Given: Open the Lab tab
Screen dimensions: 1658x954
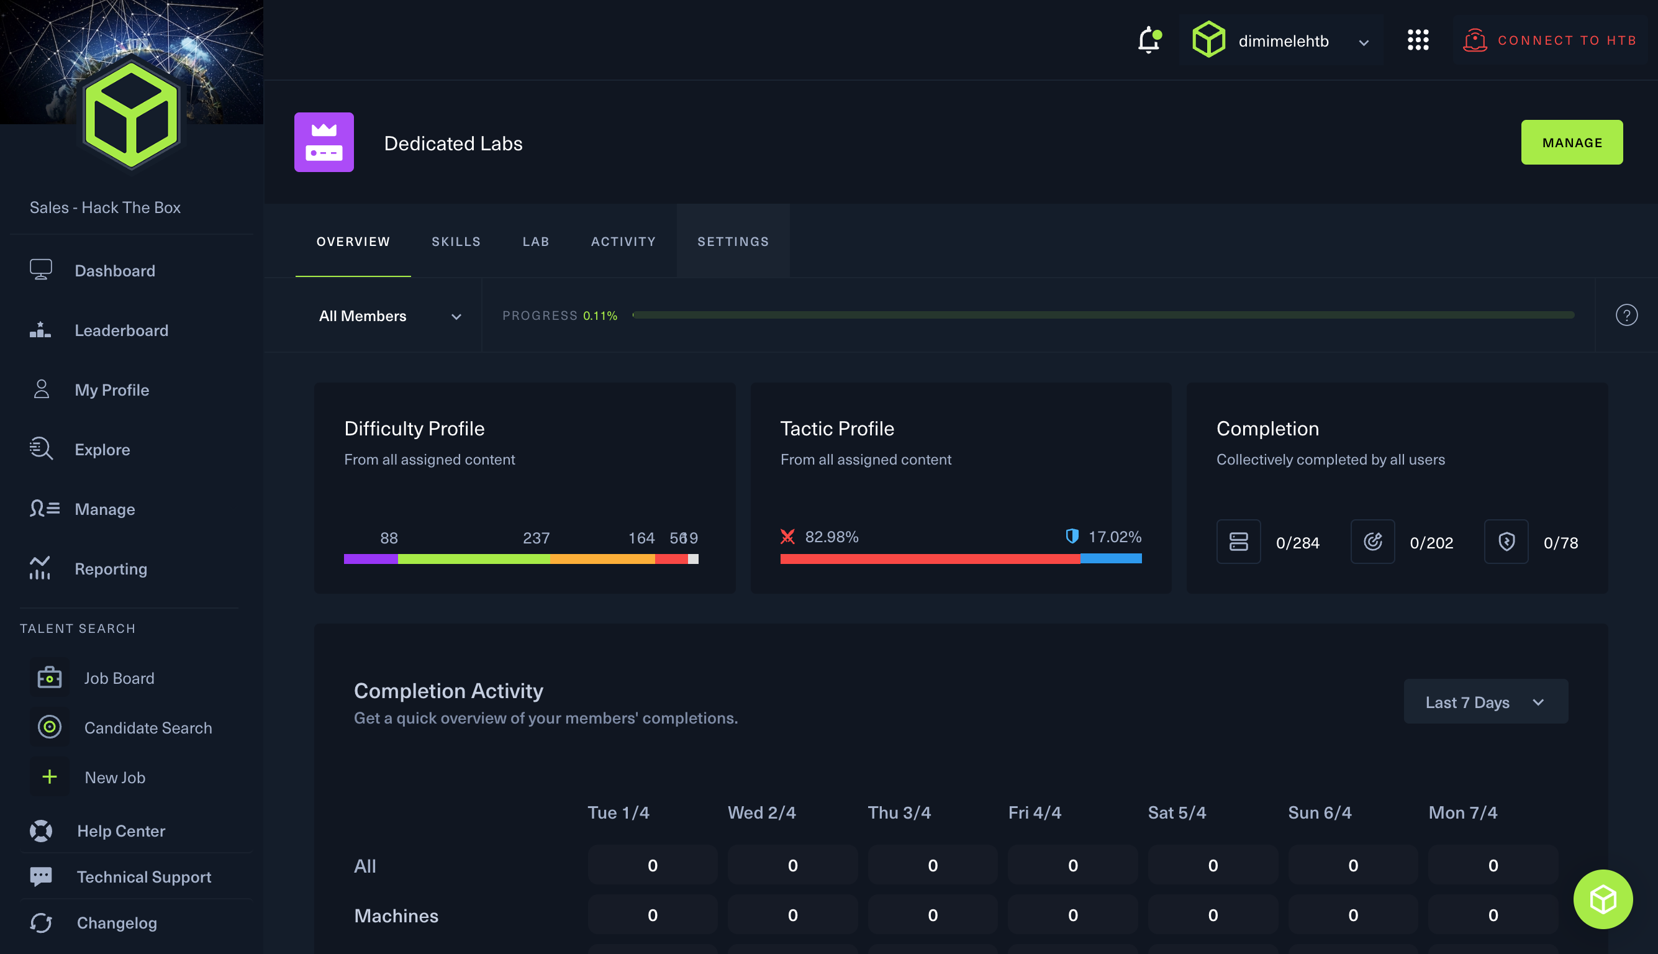Looking at the screenshot, I should pyautogui.click(x=536, y=241).
